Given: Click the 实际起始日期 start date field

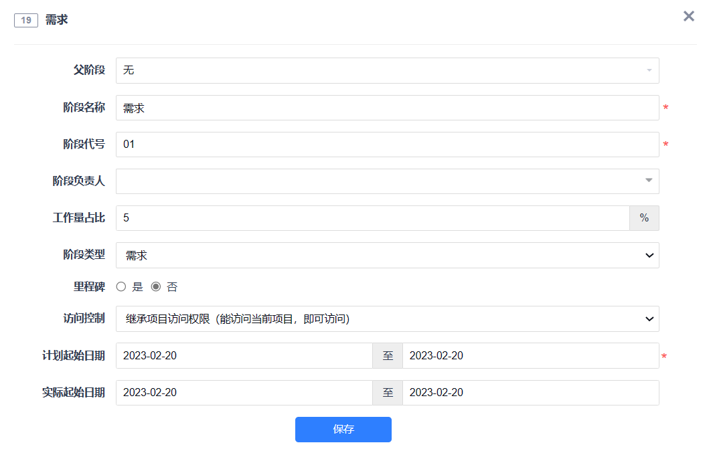Looking at the screenshot, I should (x=244, y=393).
